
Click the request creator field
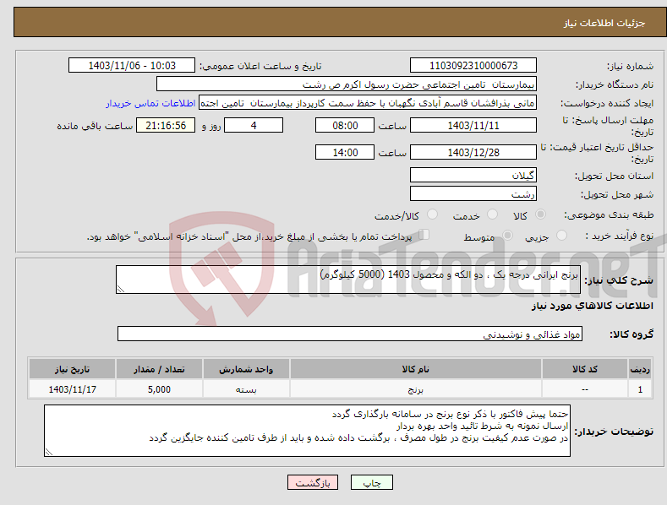(368, 103)
